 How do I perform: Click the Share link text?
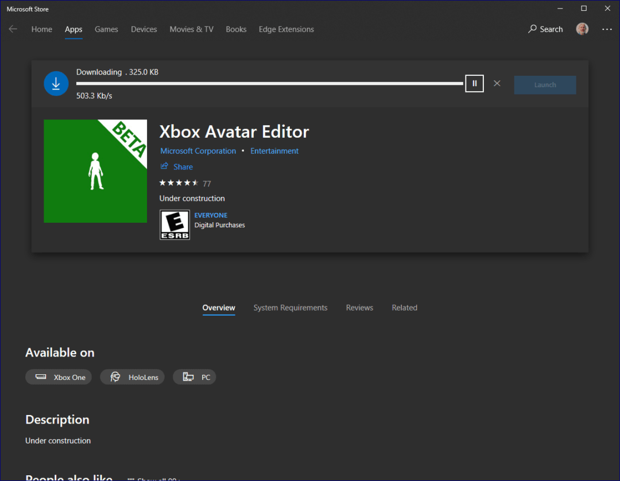(183, 167)
